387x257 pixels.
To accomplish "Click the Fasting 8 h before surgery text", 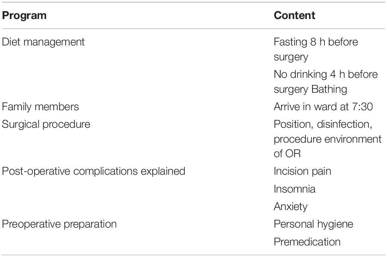I will coord(316,50).
